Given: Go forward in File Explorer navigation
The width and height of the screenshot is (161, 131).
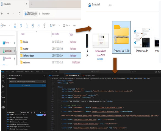Looking at the screenshot, I should [x=8, y=13].
